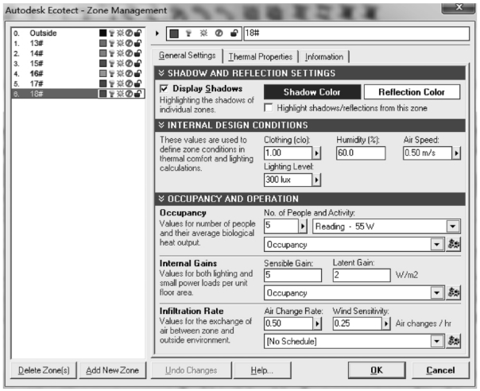Viewport: 480px width, 391px height.
Task: Toggle the lightbulb icon for zone 13#
Action: coord(112,43)
